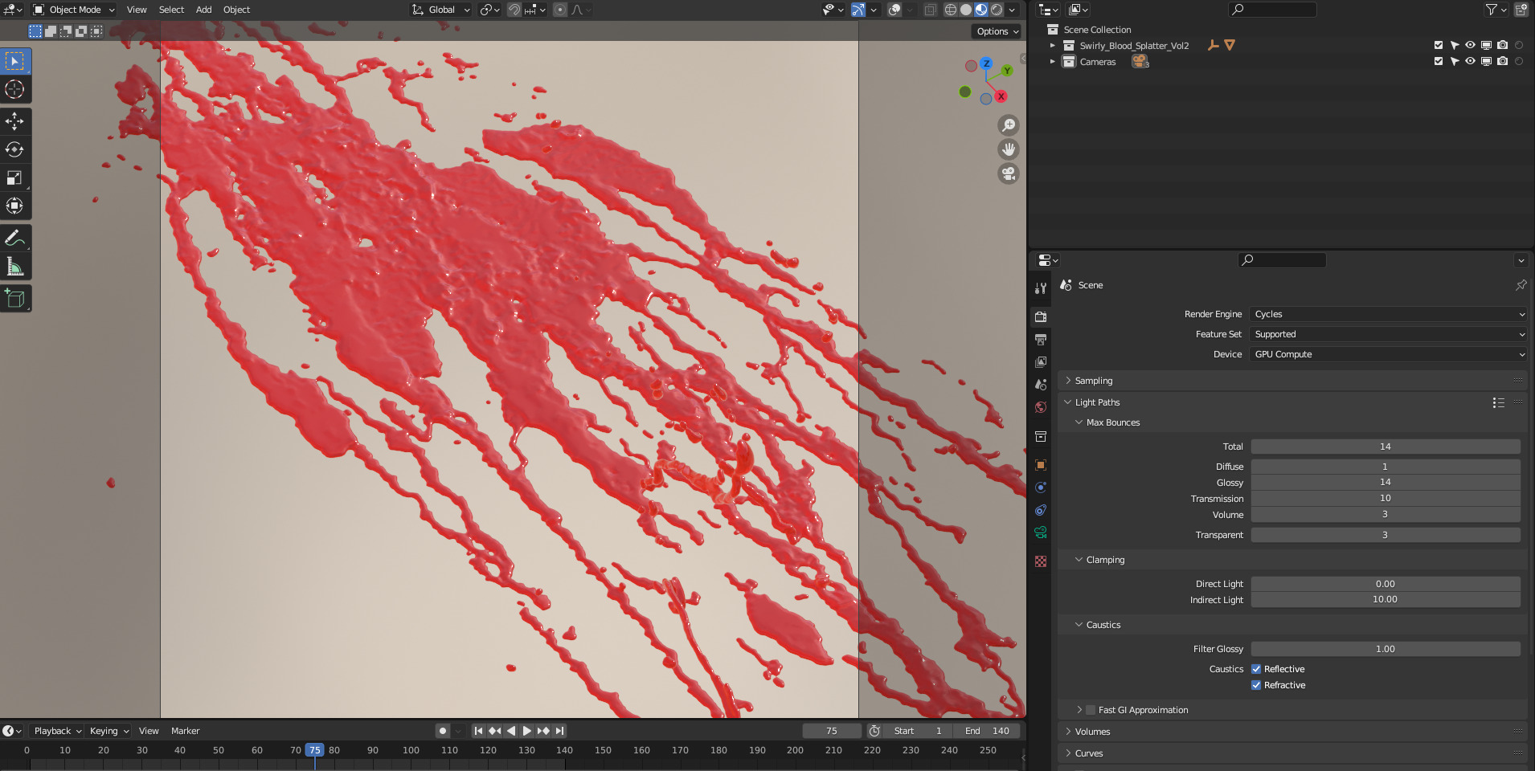The height and width of the screenshot is (771, 1535).
Task: Toggle proportional editing
Action: [560, 10]
